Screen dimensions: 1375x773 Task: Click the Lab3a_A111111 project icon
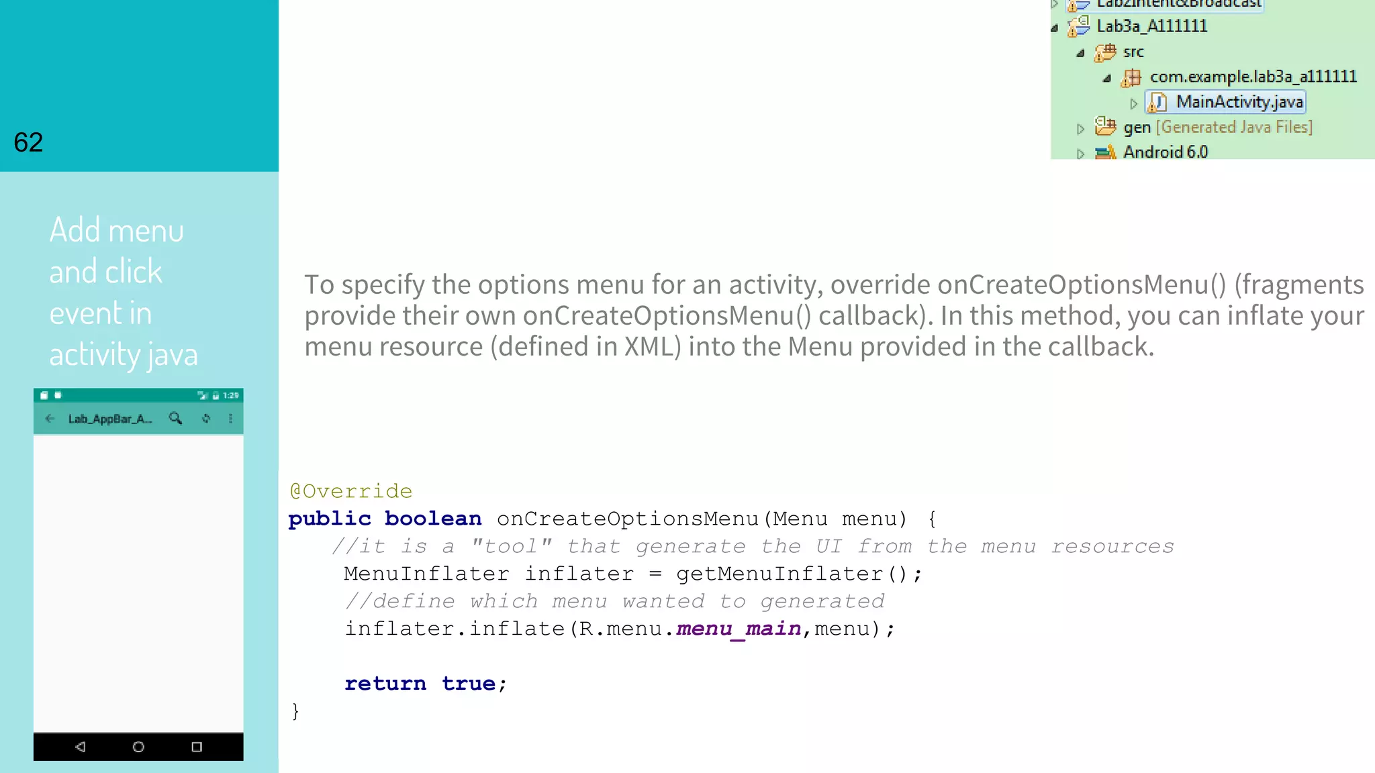click(x=1079, y=26)
